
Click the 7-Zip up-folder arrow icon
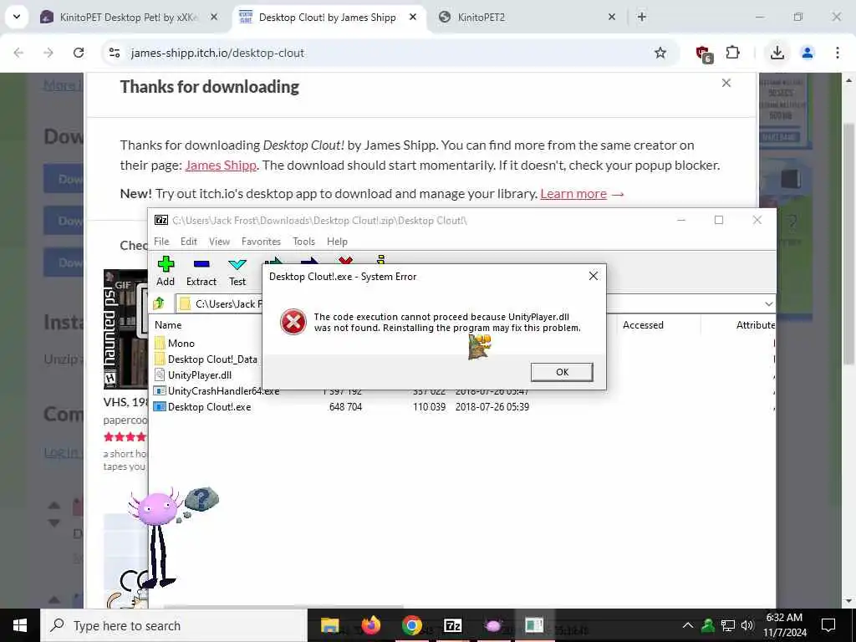159,303
